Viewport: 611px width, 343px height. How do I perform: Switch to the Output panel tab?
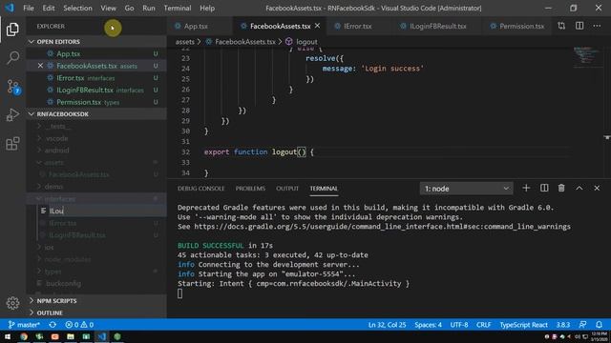click(287, 189)
